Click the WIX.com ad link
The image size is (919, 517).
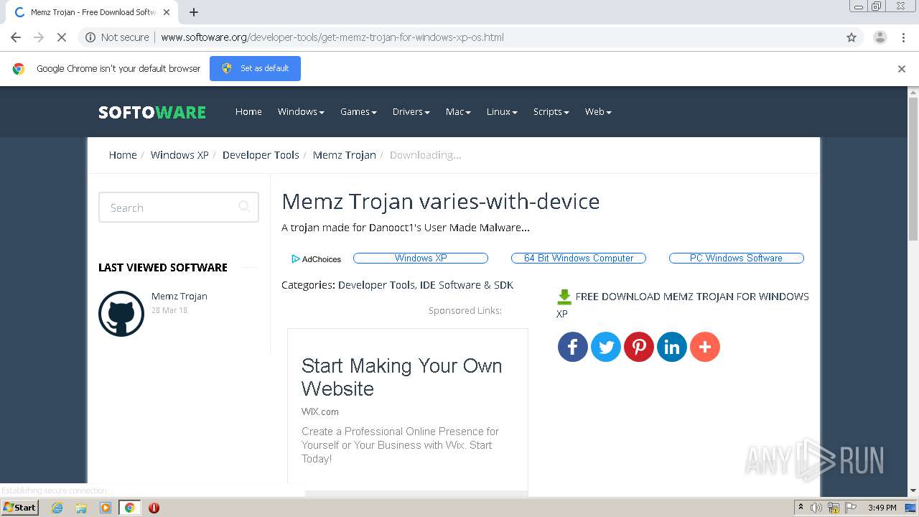coord(320,411)
